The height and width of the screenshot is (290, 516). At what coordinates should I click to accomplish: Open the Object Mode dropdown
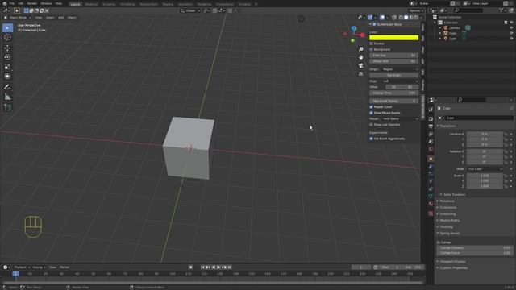click(18, 18)
